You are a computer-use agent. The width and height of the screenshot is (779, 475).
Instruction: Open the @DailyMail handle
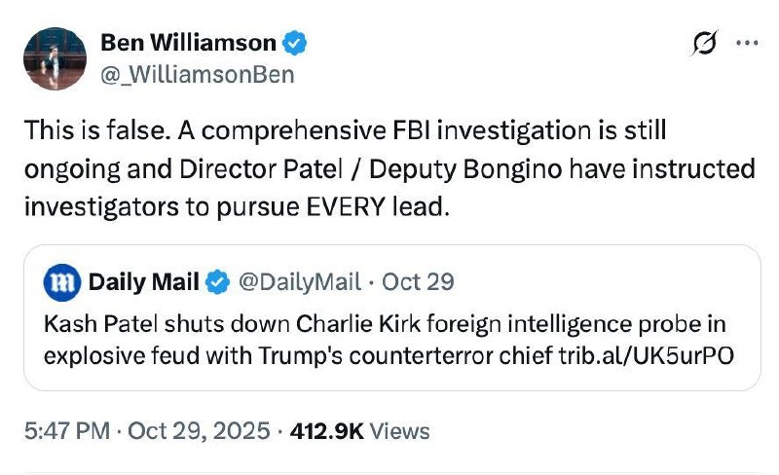coord(301,282)
